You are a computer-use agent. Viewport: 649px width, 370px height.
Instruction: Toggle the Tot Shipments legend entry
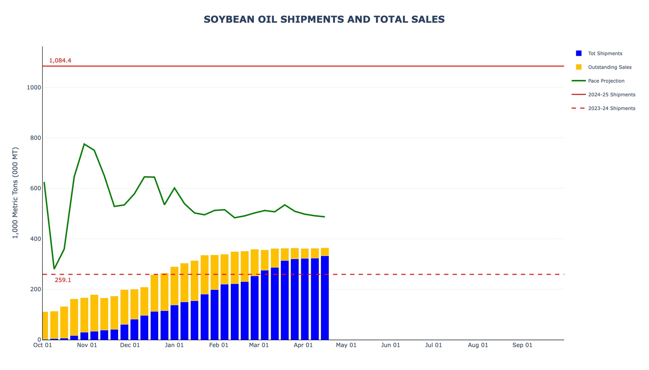605,53
